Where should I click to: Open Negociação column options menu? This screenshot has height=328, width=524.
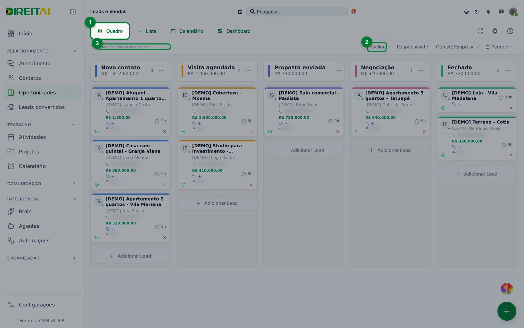tap(421, 71)
